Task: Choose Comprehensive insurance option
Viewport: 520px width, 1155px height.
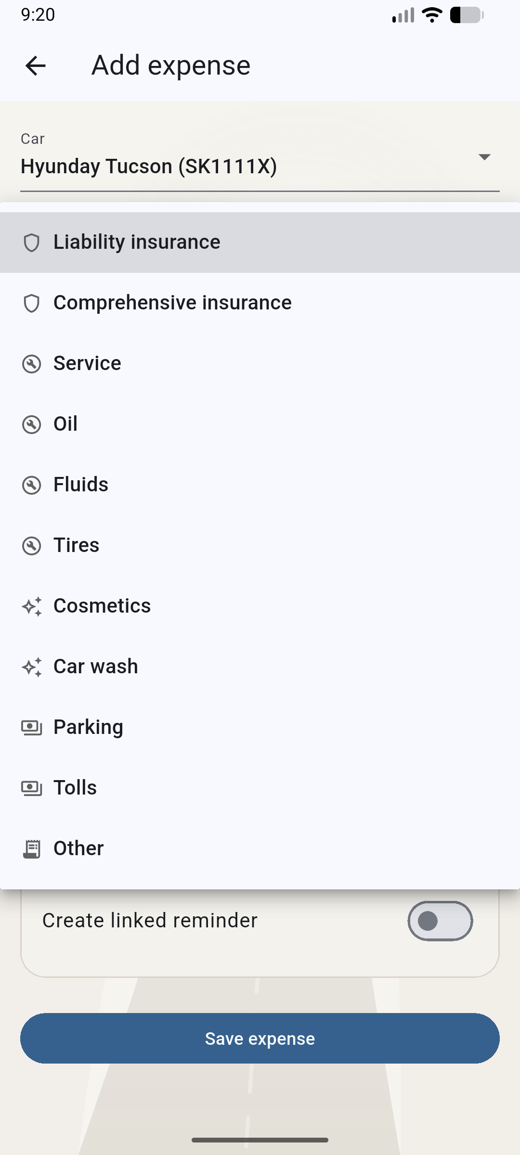Action: pyautogui.click(x=172, y=303)
